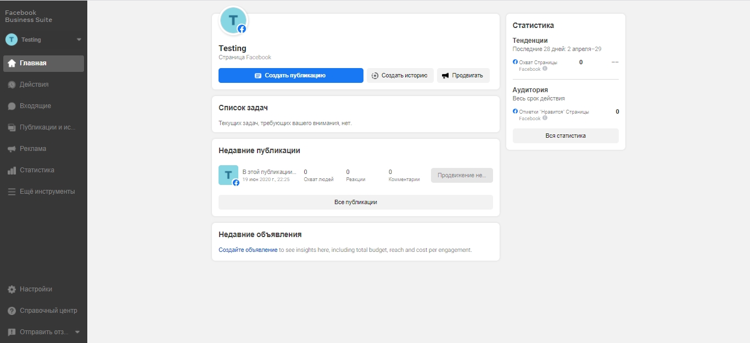This screenshot has height=343, width=750.
Task: Open the Главная home section in sidebar
Action: click(x=12, y=63)
